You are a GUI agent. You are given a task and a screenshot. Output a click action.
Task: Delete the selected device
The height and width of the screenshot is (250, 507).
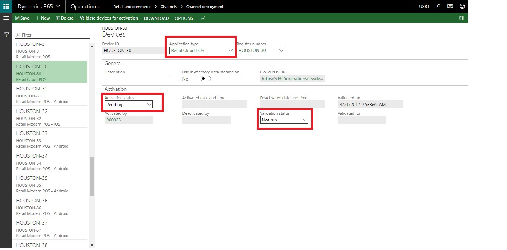64,18
